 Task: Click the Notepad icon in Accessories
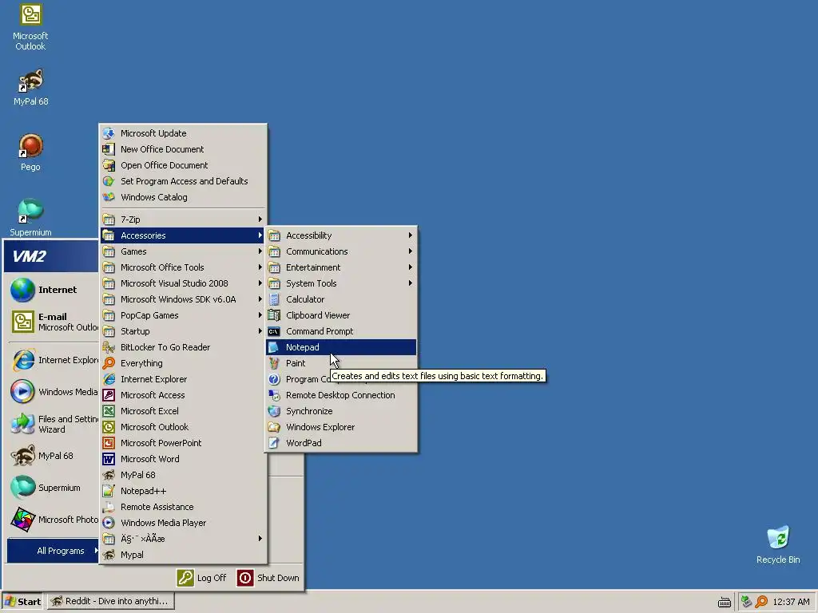click(274, 347)
